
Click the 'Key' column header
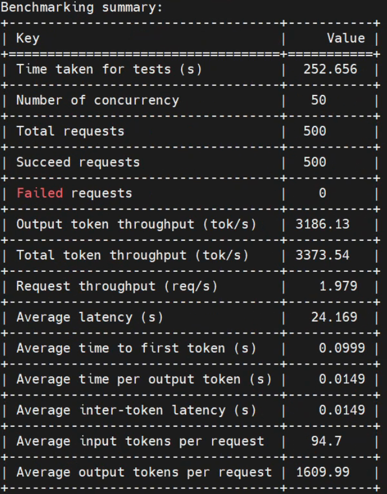pos(28,38)
